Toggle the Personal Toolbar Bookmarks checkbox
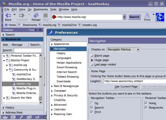This screenshot has height=120, width=166. pos(146,108)
